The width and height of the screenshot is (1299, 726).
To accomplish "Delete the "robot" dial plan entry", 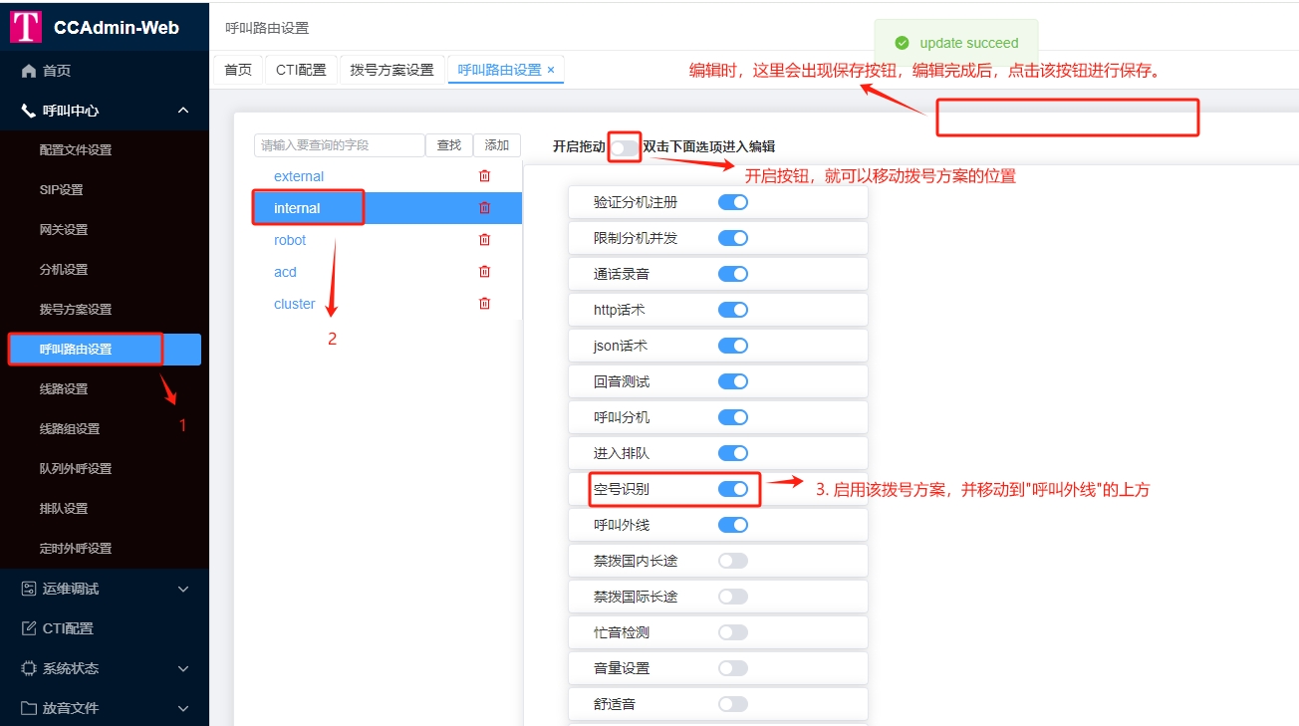I will 485,239.
